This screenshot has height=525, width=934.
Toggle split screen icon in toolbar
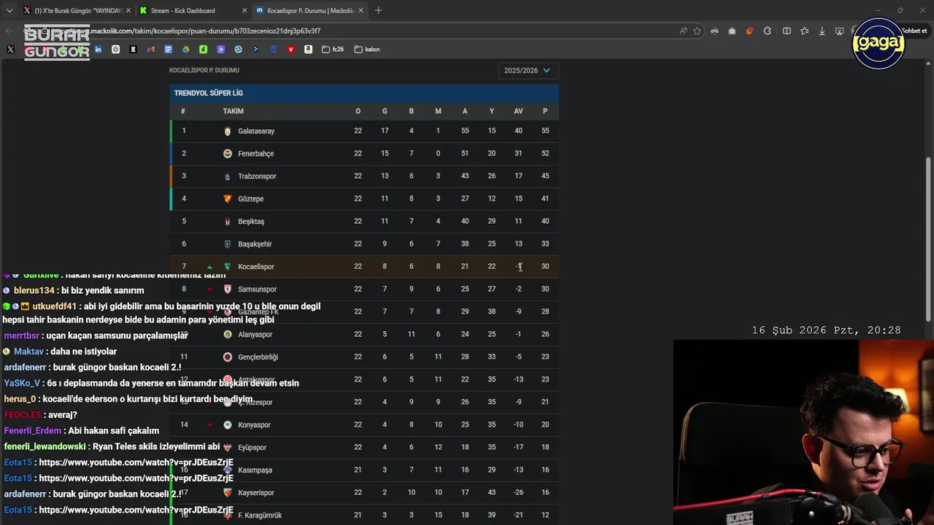pyautogui.click(x=787, y=31)
